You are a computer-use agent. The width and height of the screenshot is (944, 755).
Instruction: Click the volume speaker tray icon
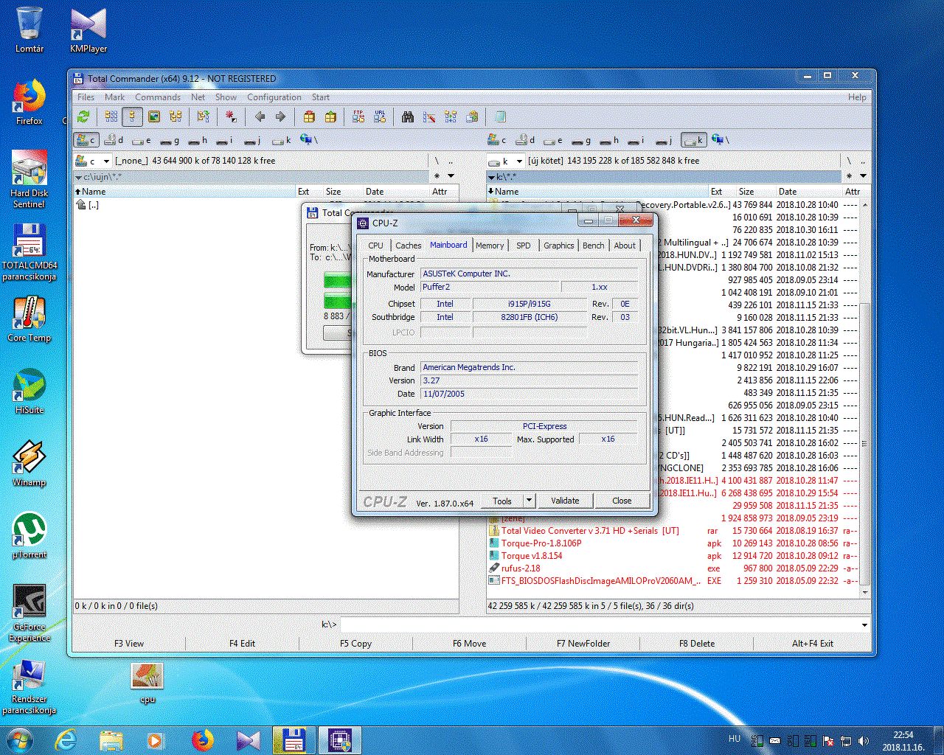point(864,741)
